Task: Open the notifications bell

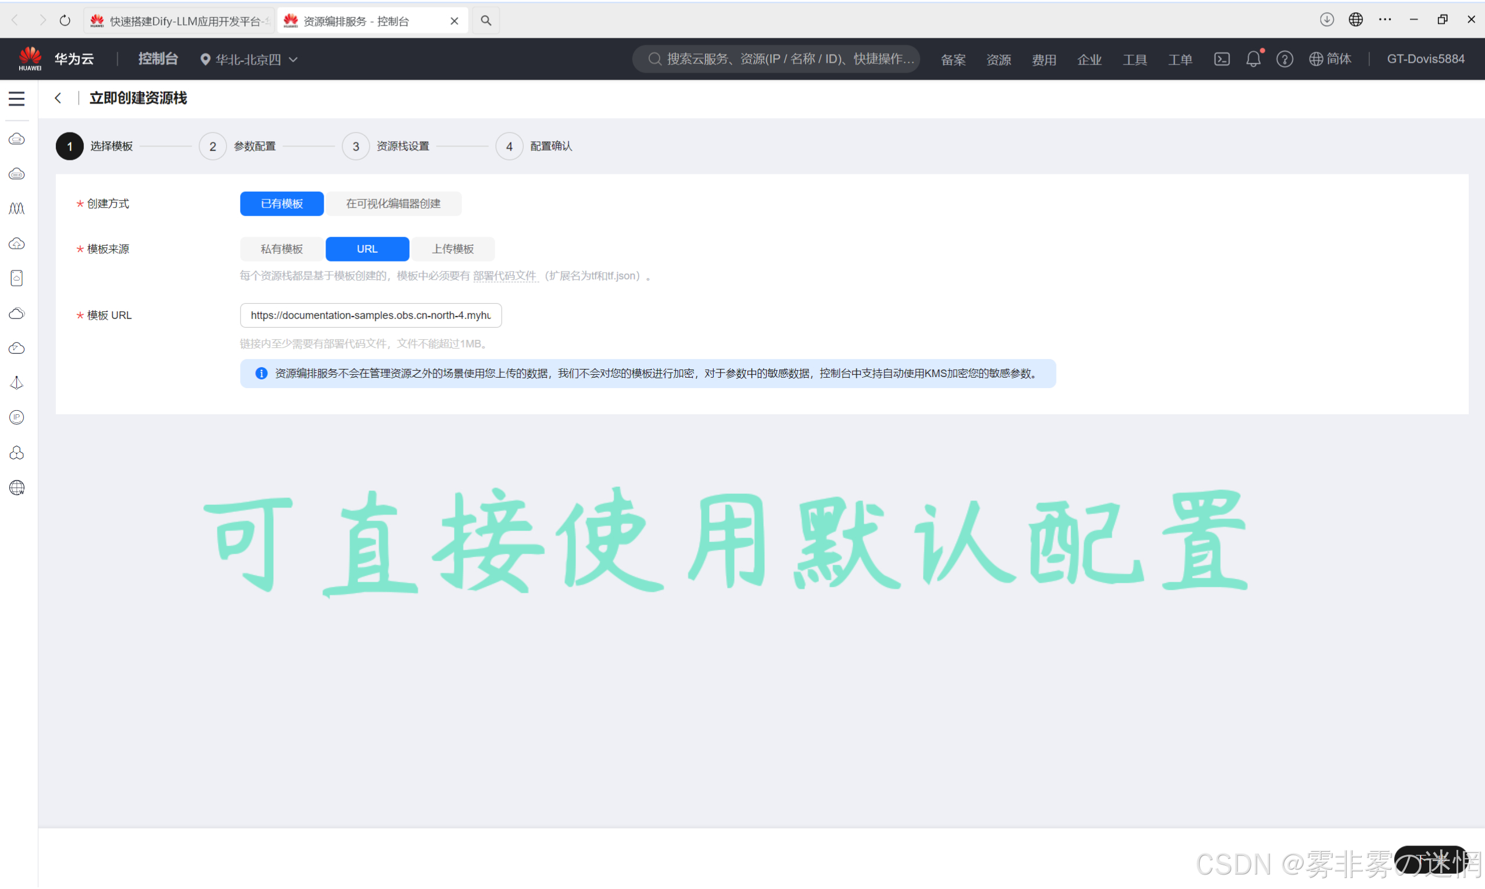Action: (1253, 59)
